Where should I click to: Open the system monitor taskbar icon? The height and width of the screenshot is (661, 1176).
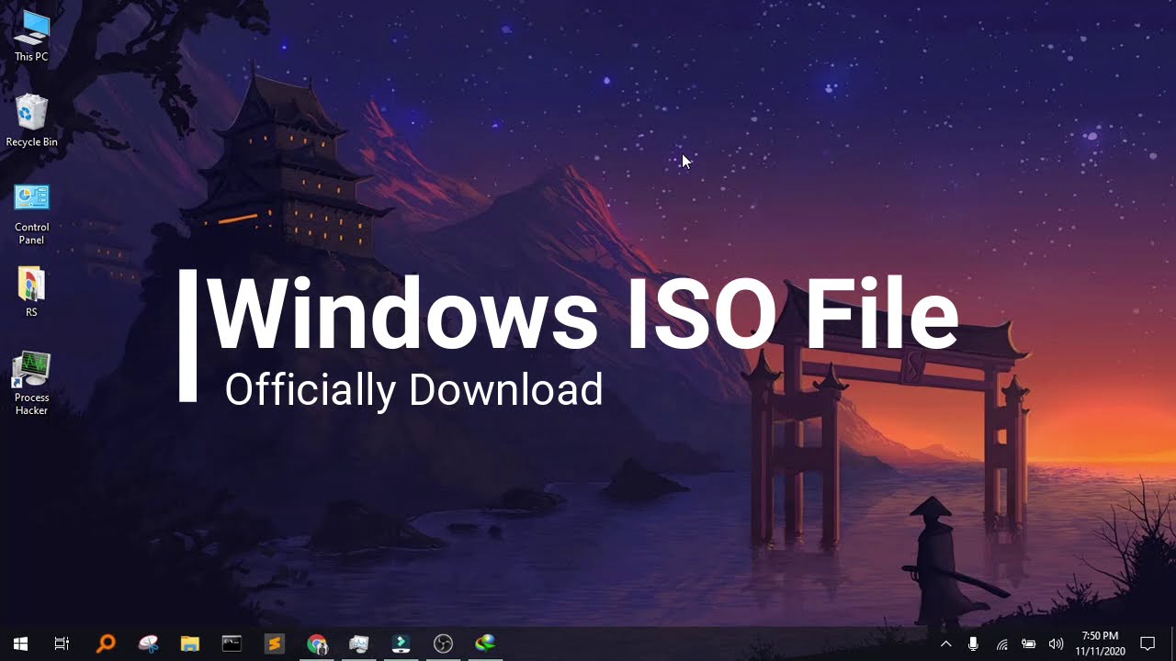[358, 644]
